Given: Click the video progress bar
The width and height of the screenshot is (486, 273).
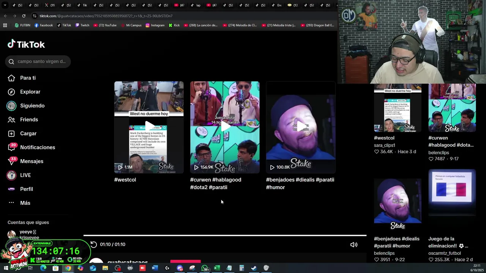Looking at the screenshot, I should click(x=225, y=235).
